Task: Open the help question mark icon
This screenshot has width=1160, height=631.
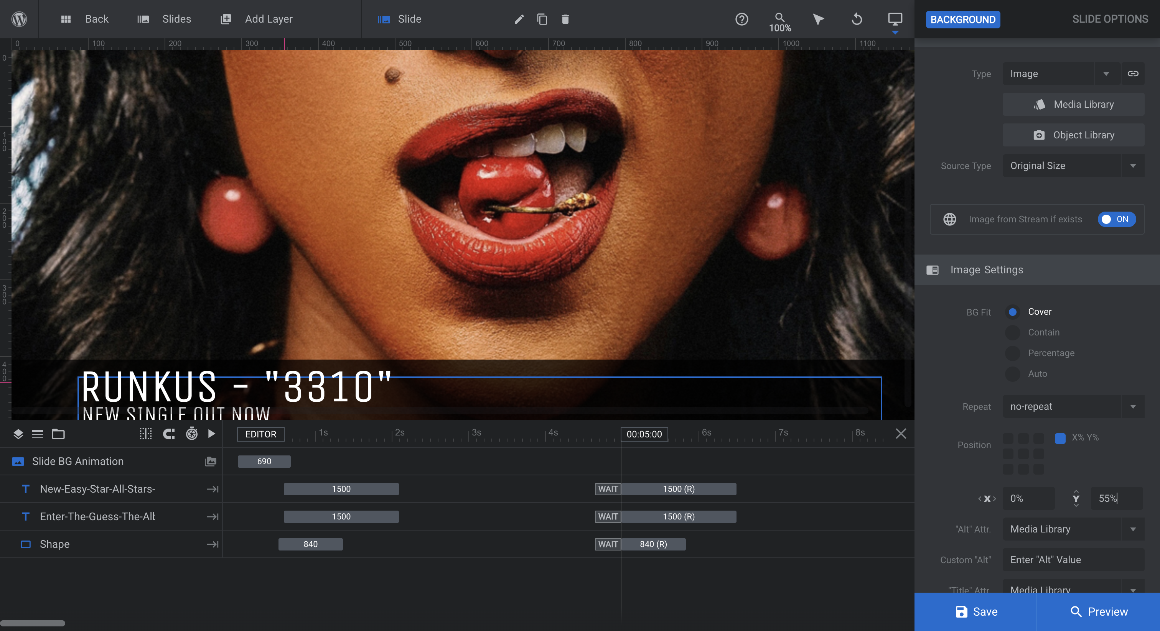Action: coord(741,19)
